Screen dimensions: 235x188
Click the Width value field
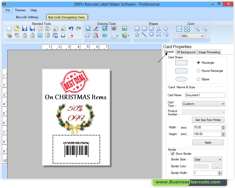[207, 127]
